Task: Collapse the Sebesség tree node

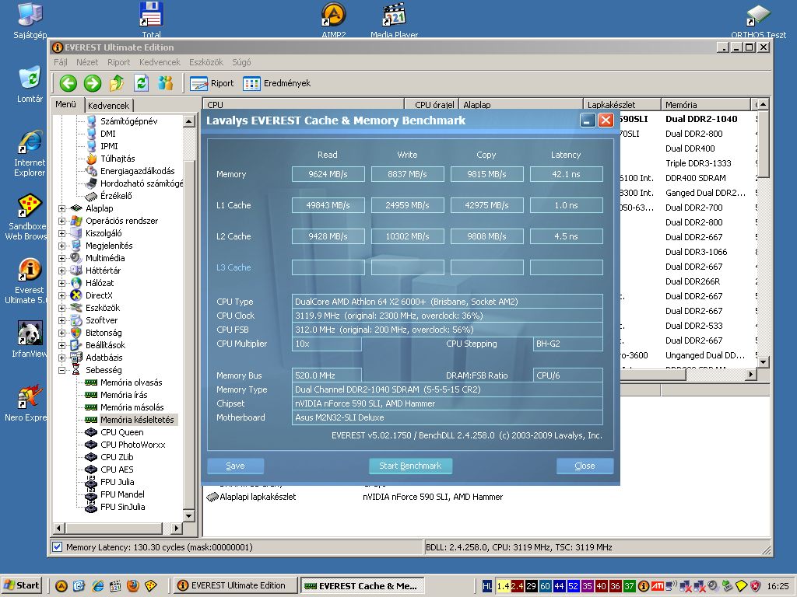Action: (62, 370)
